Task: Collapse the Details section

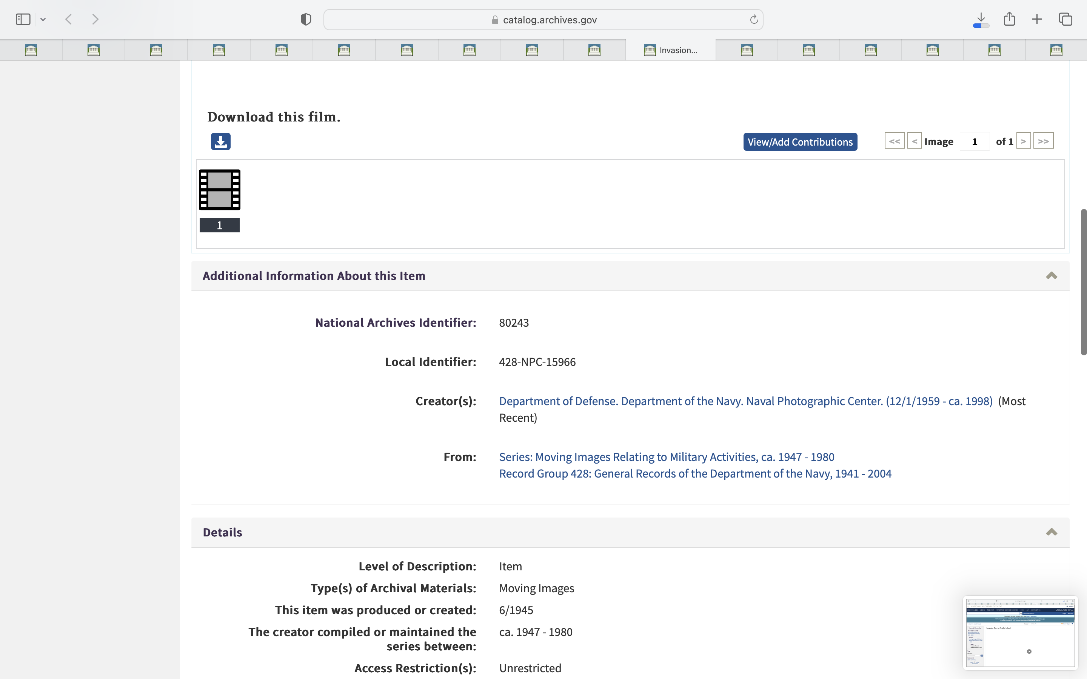Action: (x=1051, y=532)
